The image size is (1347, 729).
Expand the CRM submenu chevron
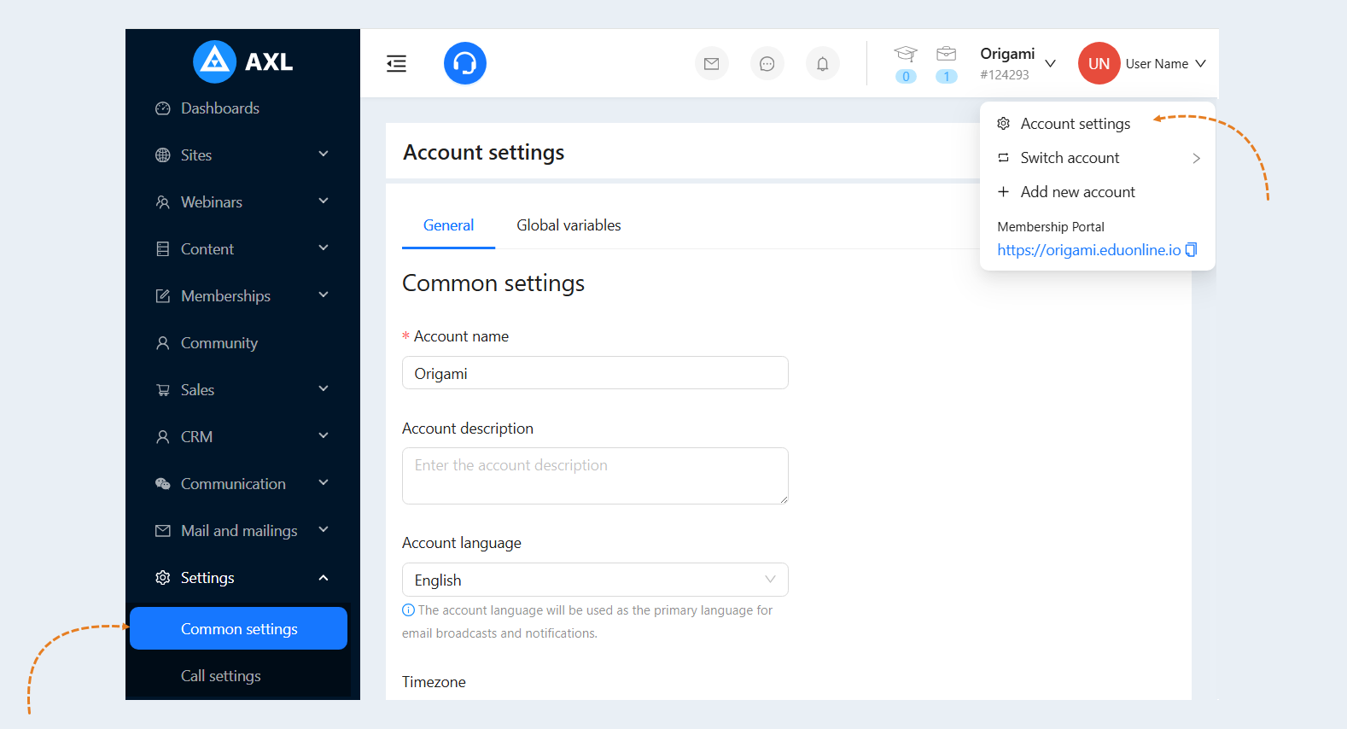(x=324, y=436)
